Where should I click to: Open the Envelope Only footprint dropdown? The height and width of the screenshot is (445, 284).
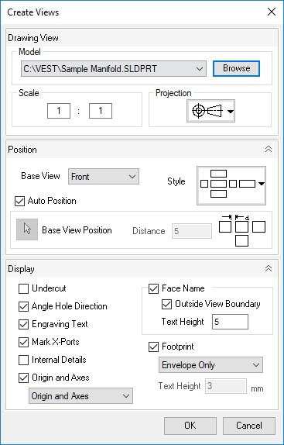point(210,365)
